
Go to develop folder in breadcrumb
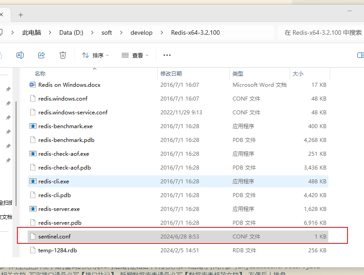141,32
